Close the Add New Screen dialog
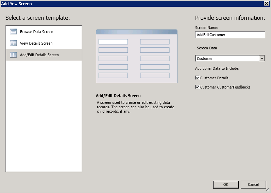The image size is (271, 193). click(266, 4)
